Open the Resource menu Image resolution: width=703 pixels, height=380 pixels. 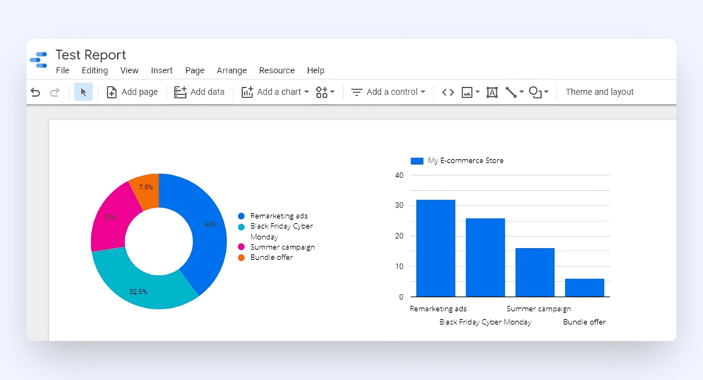coord(277,70)
